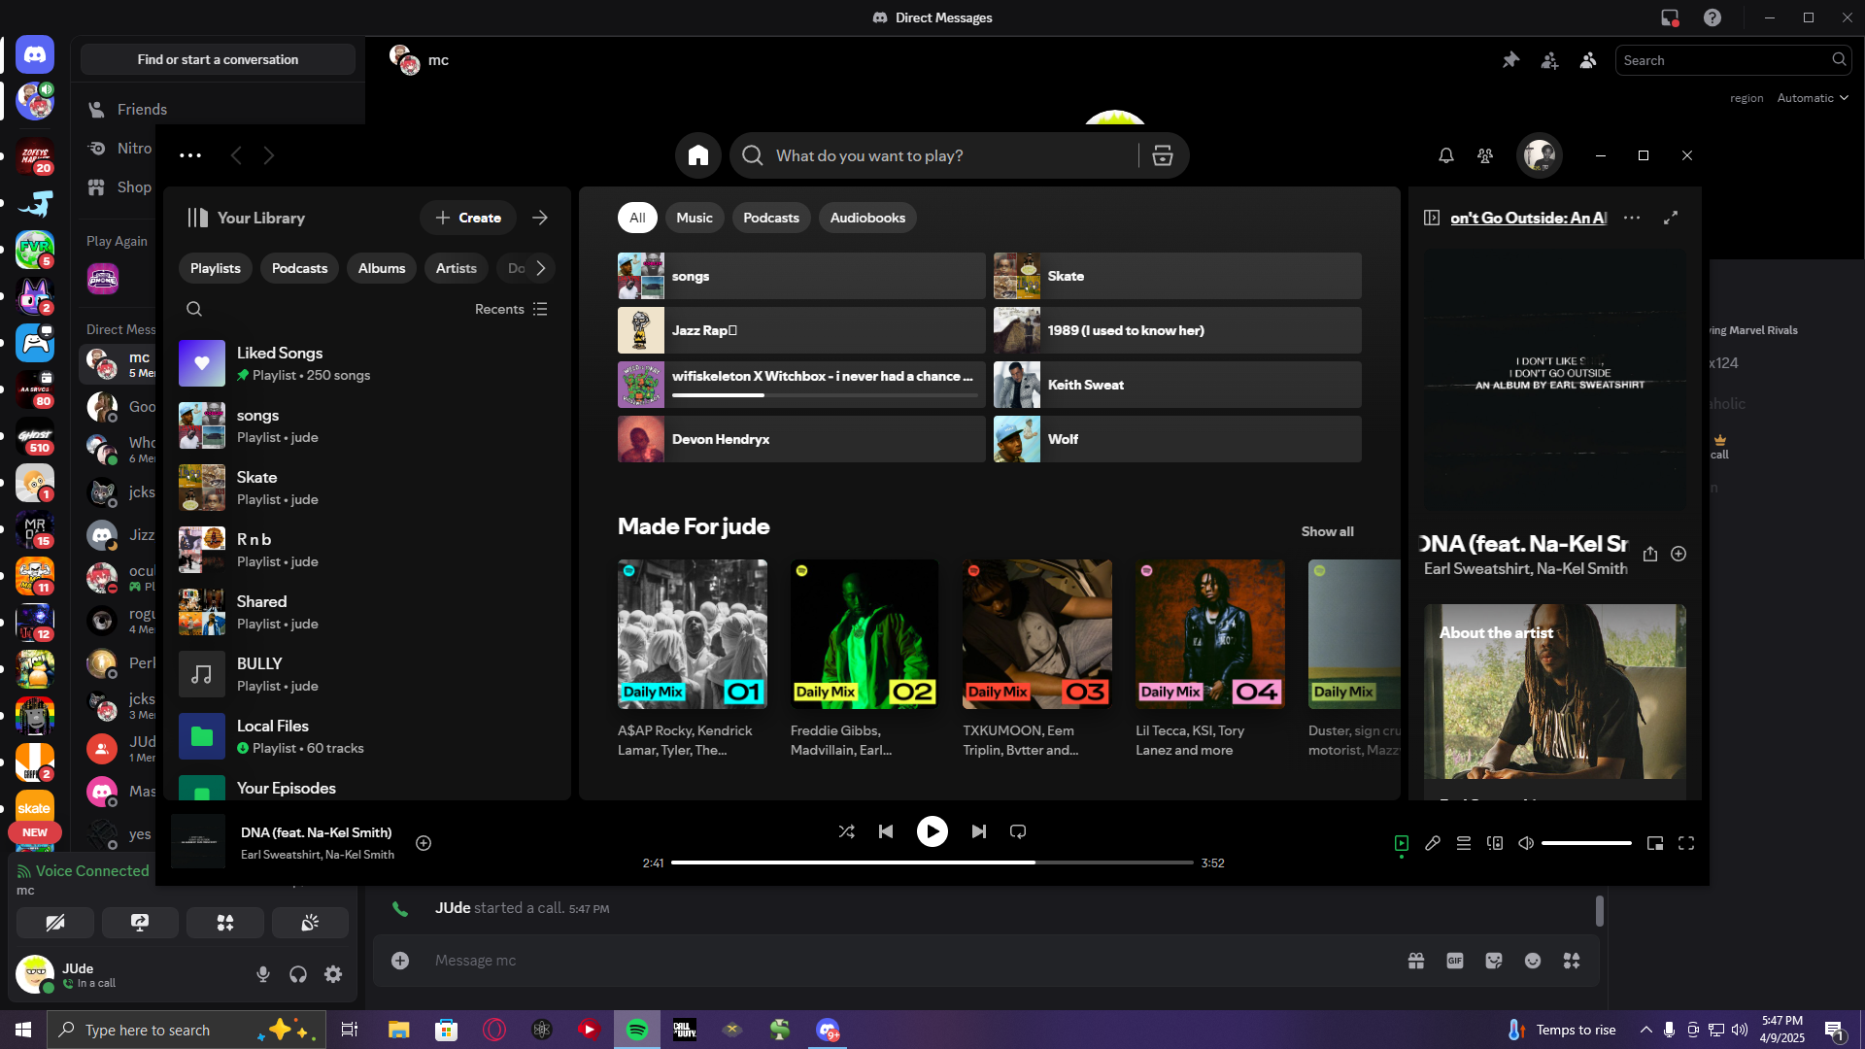
Task: Open the Daily Mix 02 thumbnail
Action: (x=864, y=633)
